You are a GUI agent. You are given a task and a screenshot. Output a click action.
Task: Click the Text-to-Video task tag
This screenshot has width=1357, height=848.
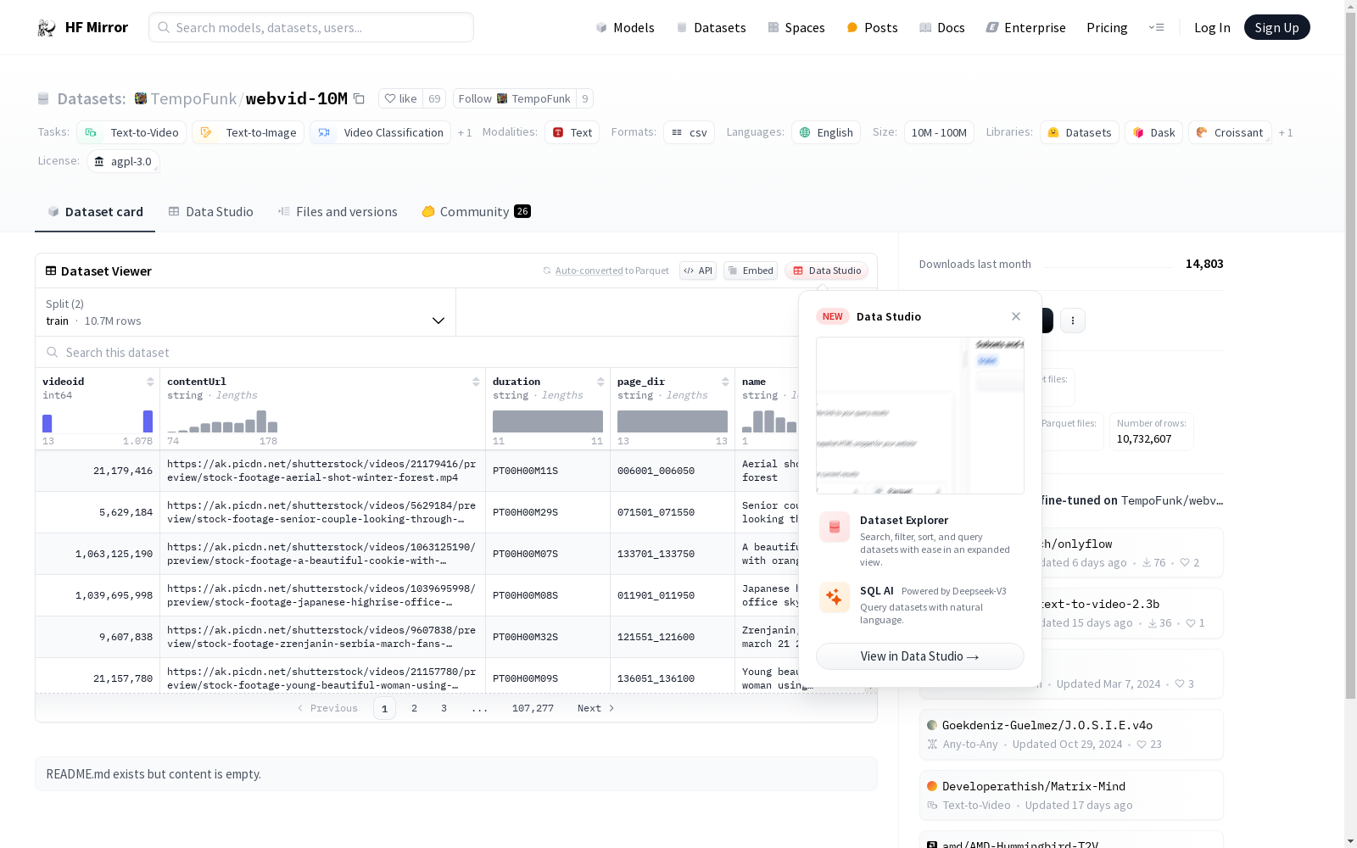[x=131, y=132]
